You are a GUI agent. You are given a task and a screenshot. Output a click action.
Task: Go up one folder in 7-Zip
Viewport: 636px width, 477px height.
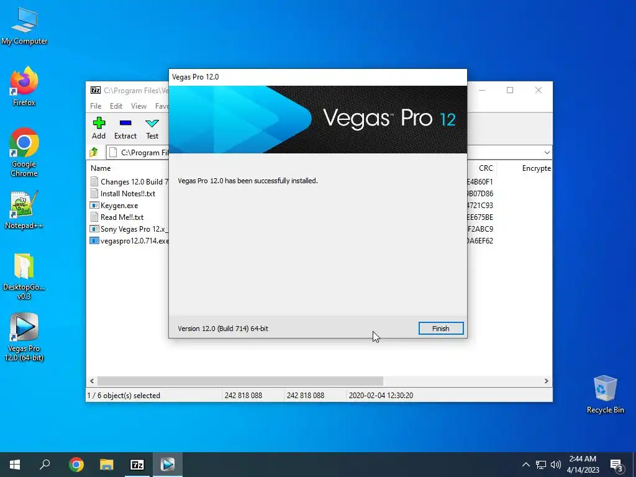point(94,152)
